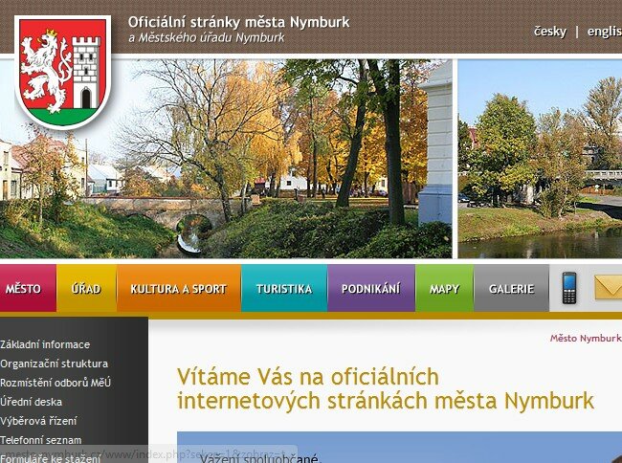Open Formuláře ke stažení link
Image resolution: width=622 pixels, height=463 pixels.
[x=50, y=458]
